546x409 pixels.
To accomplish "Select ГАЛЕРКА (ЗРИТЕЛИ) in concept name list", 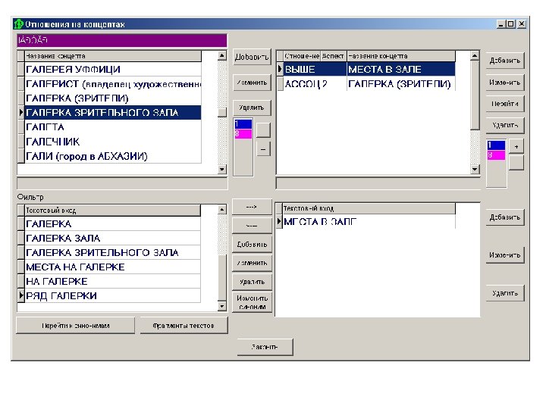I will tap(113, 98).
